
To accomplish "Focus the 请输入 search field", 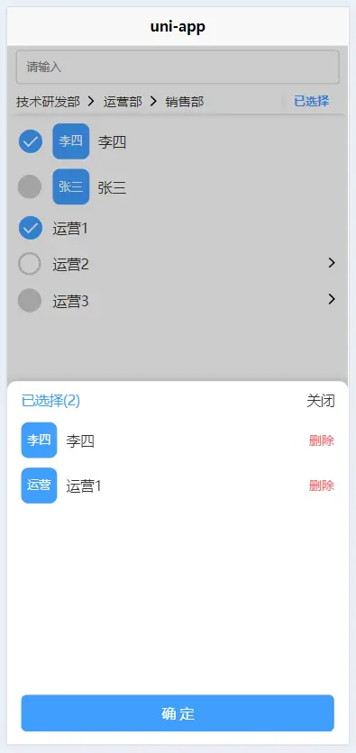I will coord(178,68).
